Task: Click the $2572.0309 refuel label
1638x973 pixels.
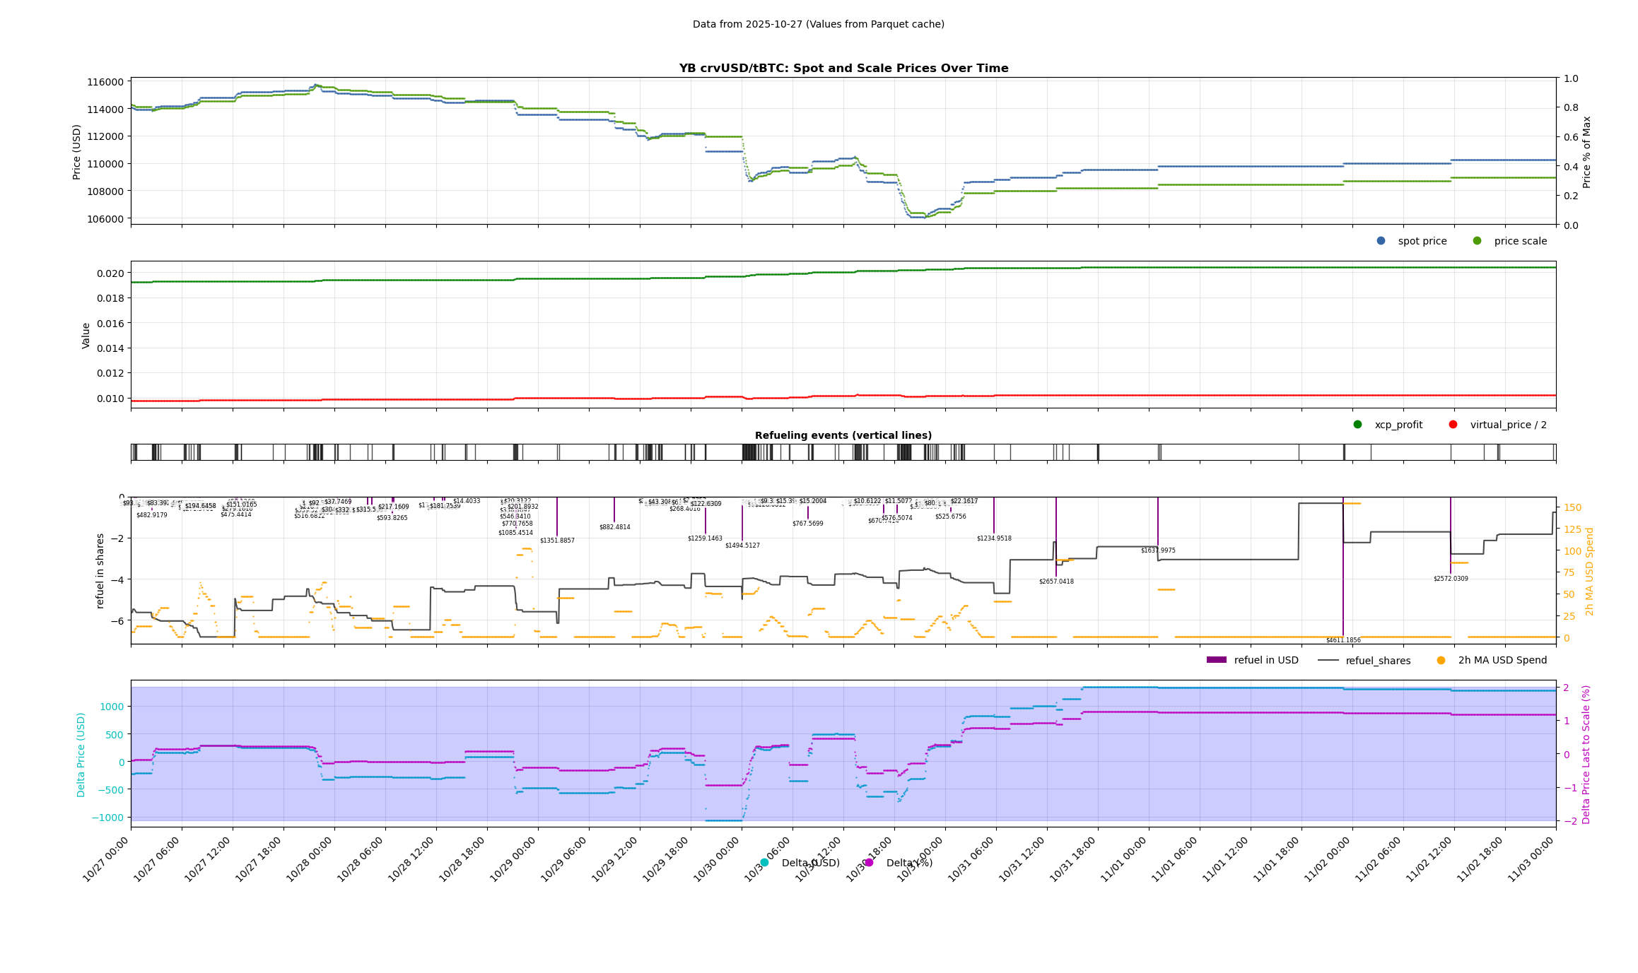Action: [1451, 579]
